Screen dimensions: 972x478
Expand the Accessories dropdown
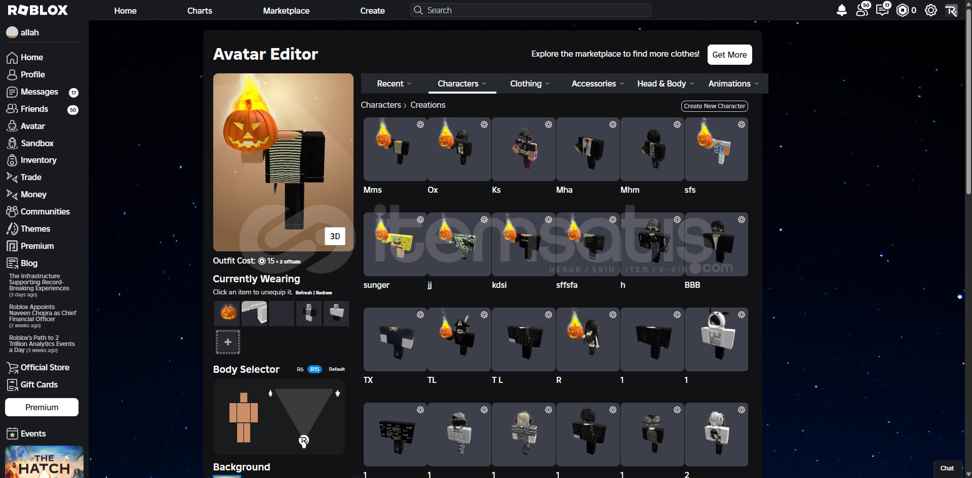pos(598,83)
